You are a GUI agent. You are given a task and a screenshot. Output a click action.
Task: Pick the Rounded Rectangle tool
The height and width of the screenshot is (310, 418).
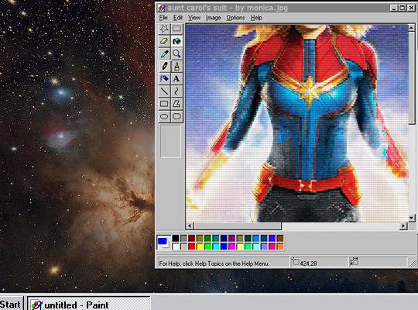pos(176,116)
